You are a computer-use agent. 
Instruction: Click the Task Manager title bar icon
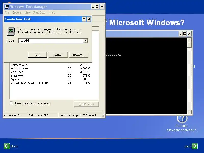point(7,7)
